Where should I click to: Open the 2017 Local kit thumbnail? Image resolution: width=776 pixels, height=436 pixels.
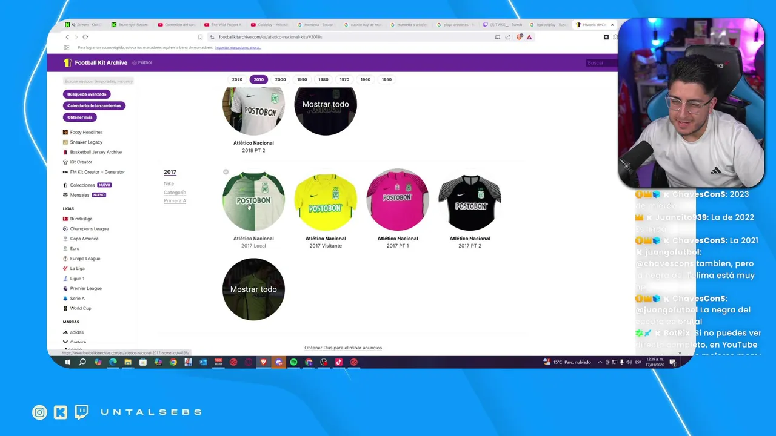(253, 200)
